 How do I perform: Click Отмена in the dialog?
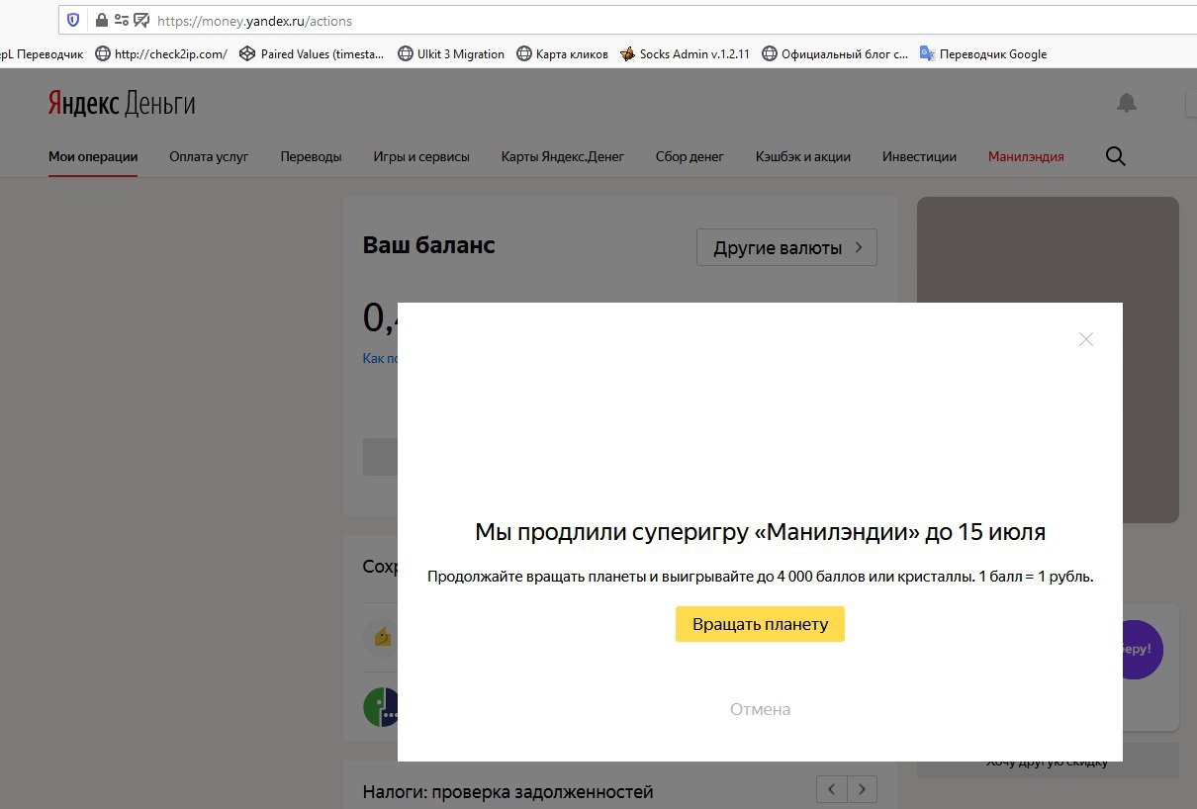click(x=760, y=709)
